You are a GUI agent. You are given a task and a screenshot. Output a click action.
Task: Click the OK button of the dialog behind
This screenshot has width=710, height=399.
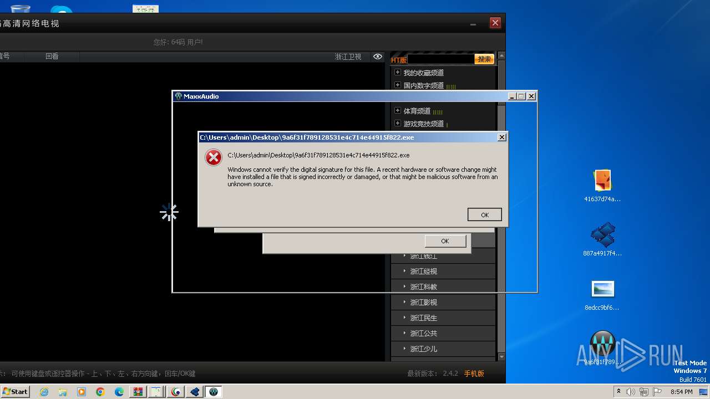point(445,241)
